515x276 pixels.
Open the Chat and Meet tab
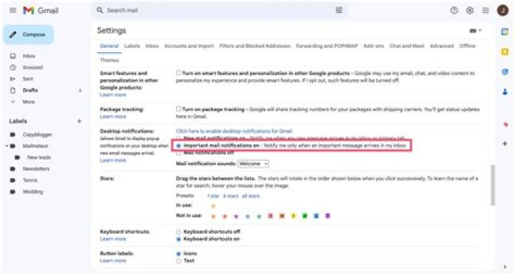[x=406, y=46]
